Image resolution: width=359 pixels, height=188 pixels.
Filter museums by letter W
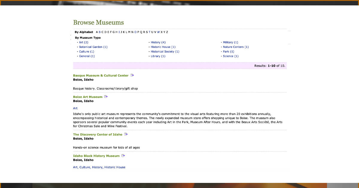tap(158, 32)
